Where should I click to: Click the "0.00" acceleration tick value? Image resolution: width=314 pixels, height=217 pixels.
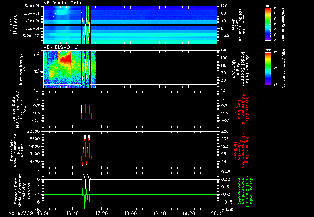pyautogui.click(x=225, y=194)
